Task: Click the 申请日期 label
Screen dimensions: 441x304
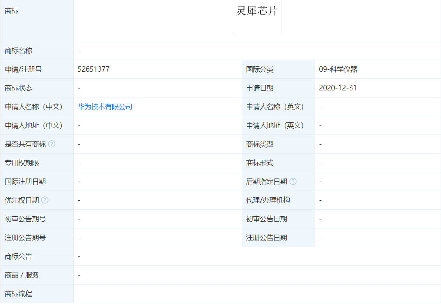Action: point(260,88)
